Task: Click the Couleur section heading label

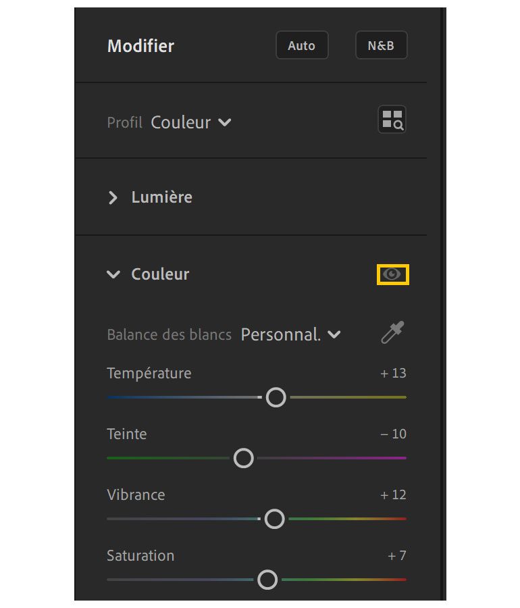Action: 160,274
